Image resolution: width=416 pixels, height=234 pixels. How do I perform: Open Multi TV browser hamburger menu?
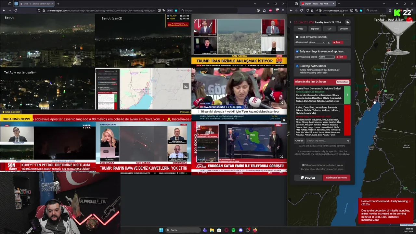(282, 10)
